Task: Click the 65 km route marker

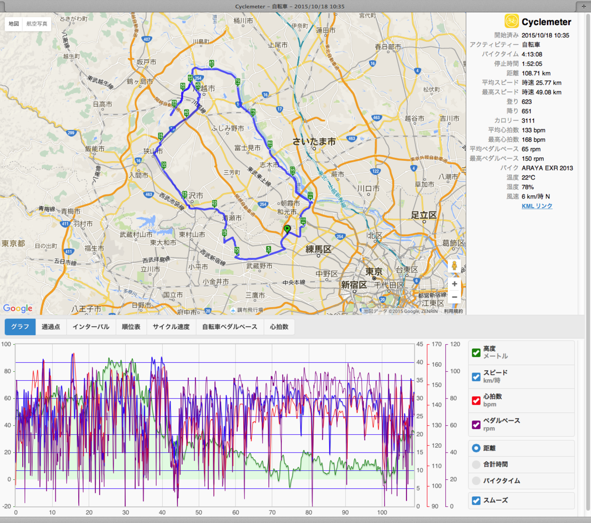Action: pyautogui.click(x=211, y=64)
